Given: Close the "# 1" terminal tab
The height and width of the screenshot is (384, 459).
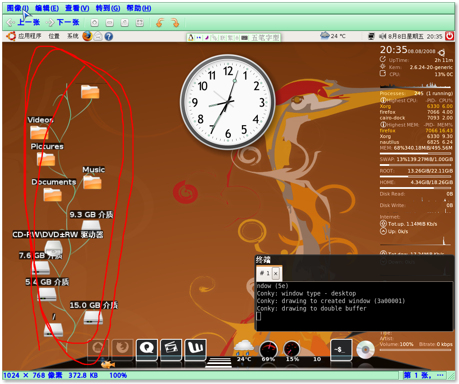Looking at the screenshot, I should click(275, 273).
